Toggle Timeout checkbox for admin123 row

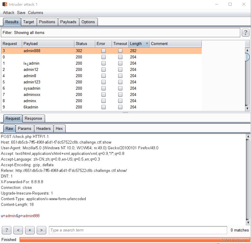(120, 82)
